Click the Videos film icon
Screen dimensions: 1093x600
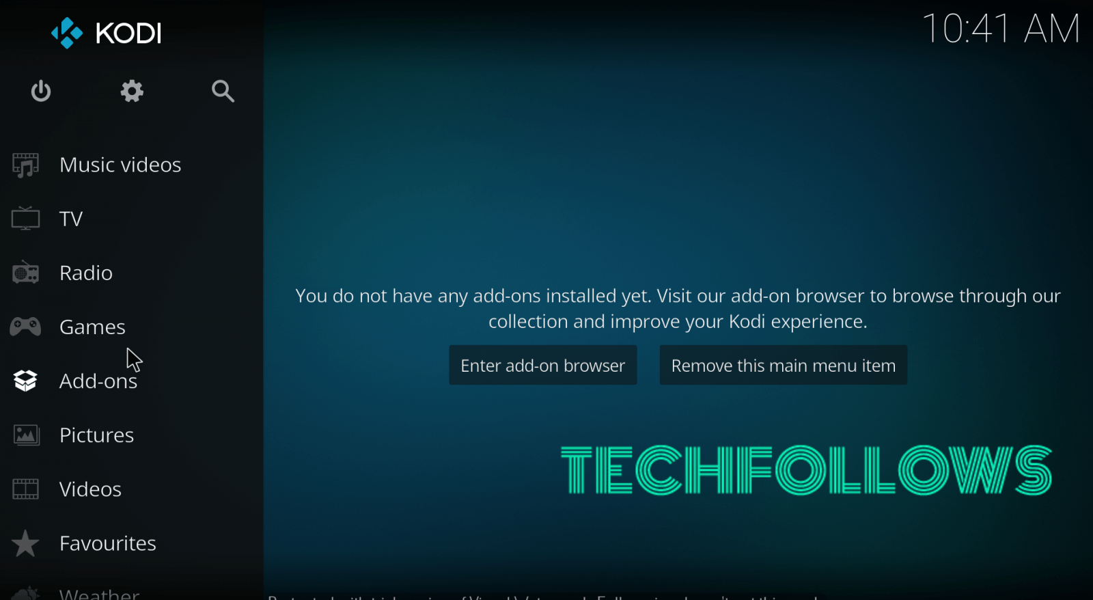(x=25, y=489)
